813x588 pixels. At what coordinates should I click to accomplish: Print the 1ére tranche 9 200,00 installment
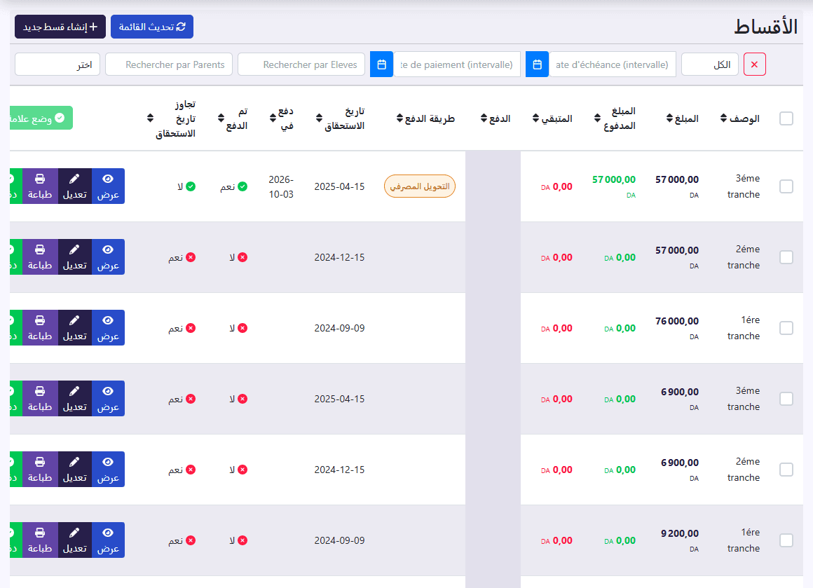pos(40,540)
